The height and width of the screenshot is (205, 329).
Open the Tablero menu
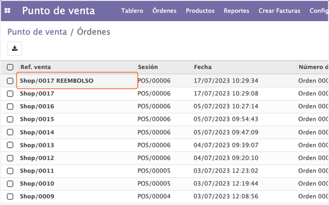pyautogui.click(x=132, y=11)
